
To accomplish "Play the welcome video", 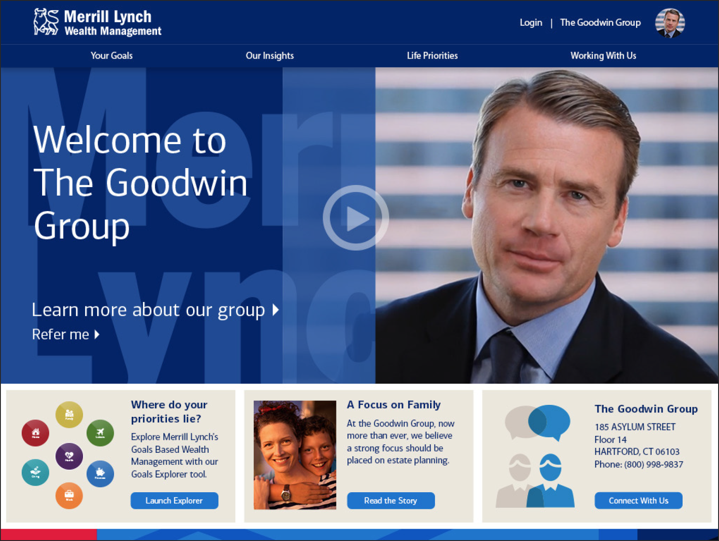I will tap(356, 218).
